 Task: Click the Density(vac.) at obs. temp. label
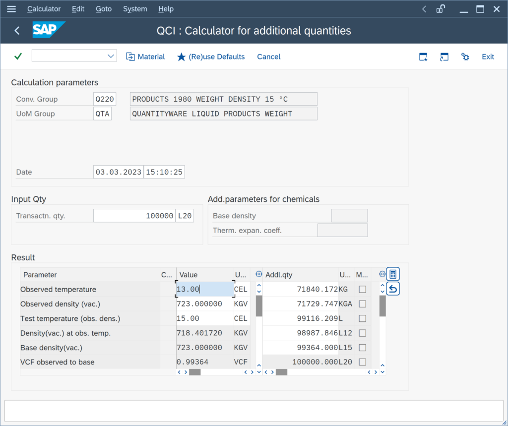(x=65, y=333)
